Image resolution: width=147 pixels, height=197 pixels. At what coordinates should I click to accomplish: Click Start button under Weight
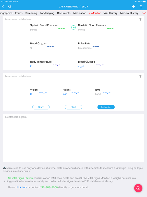[x=41, y=107]
